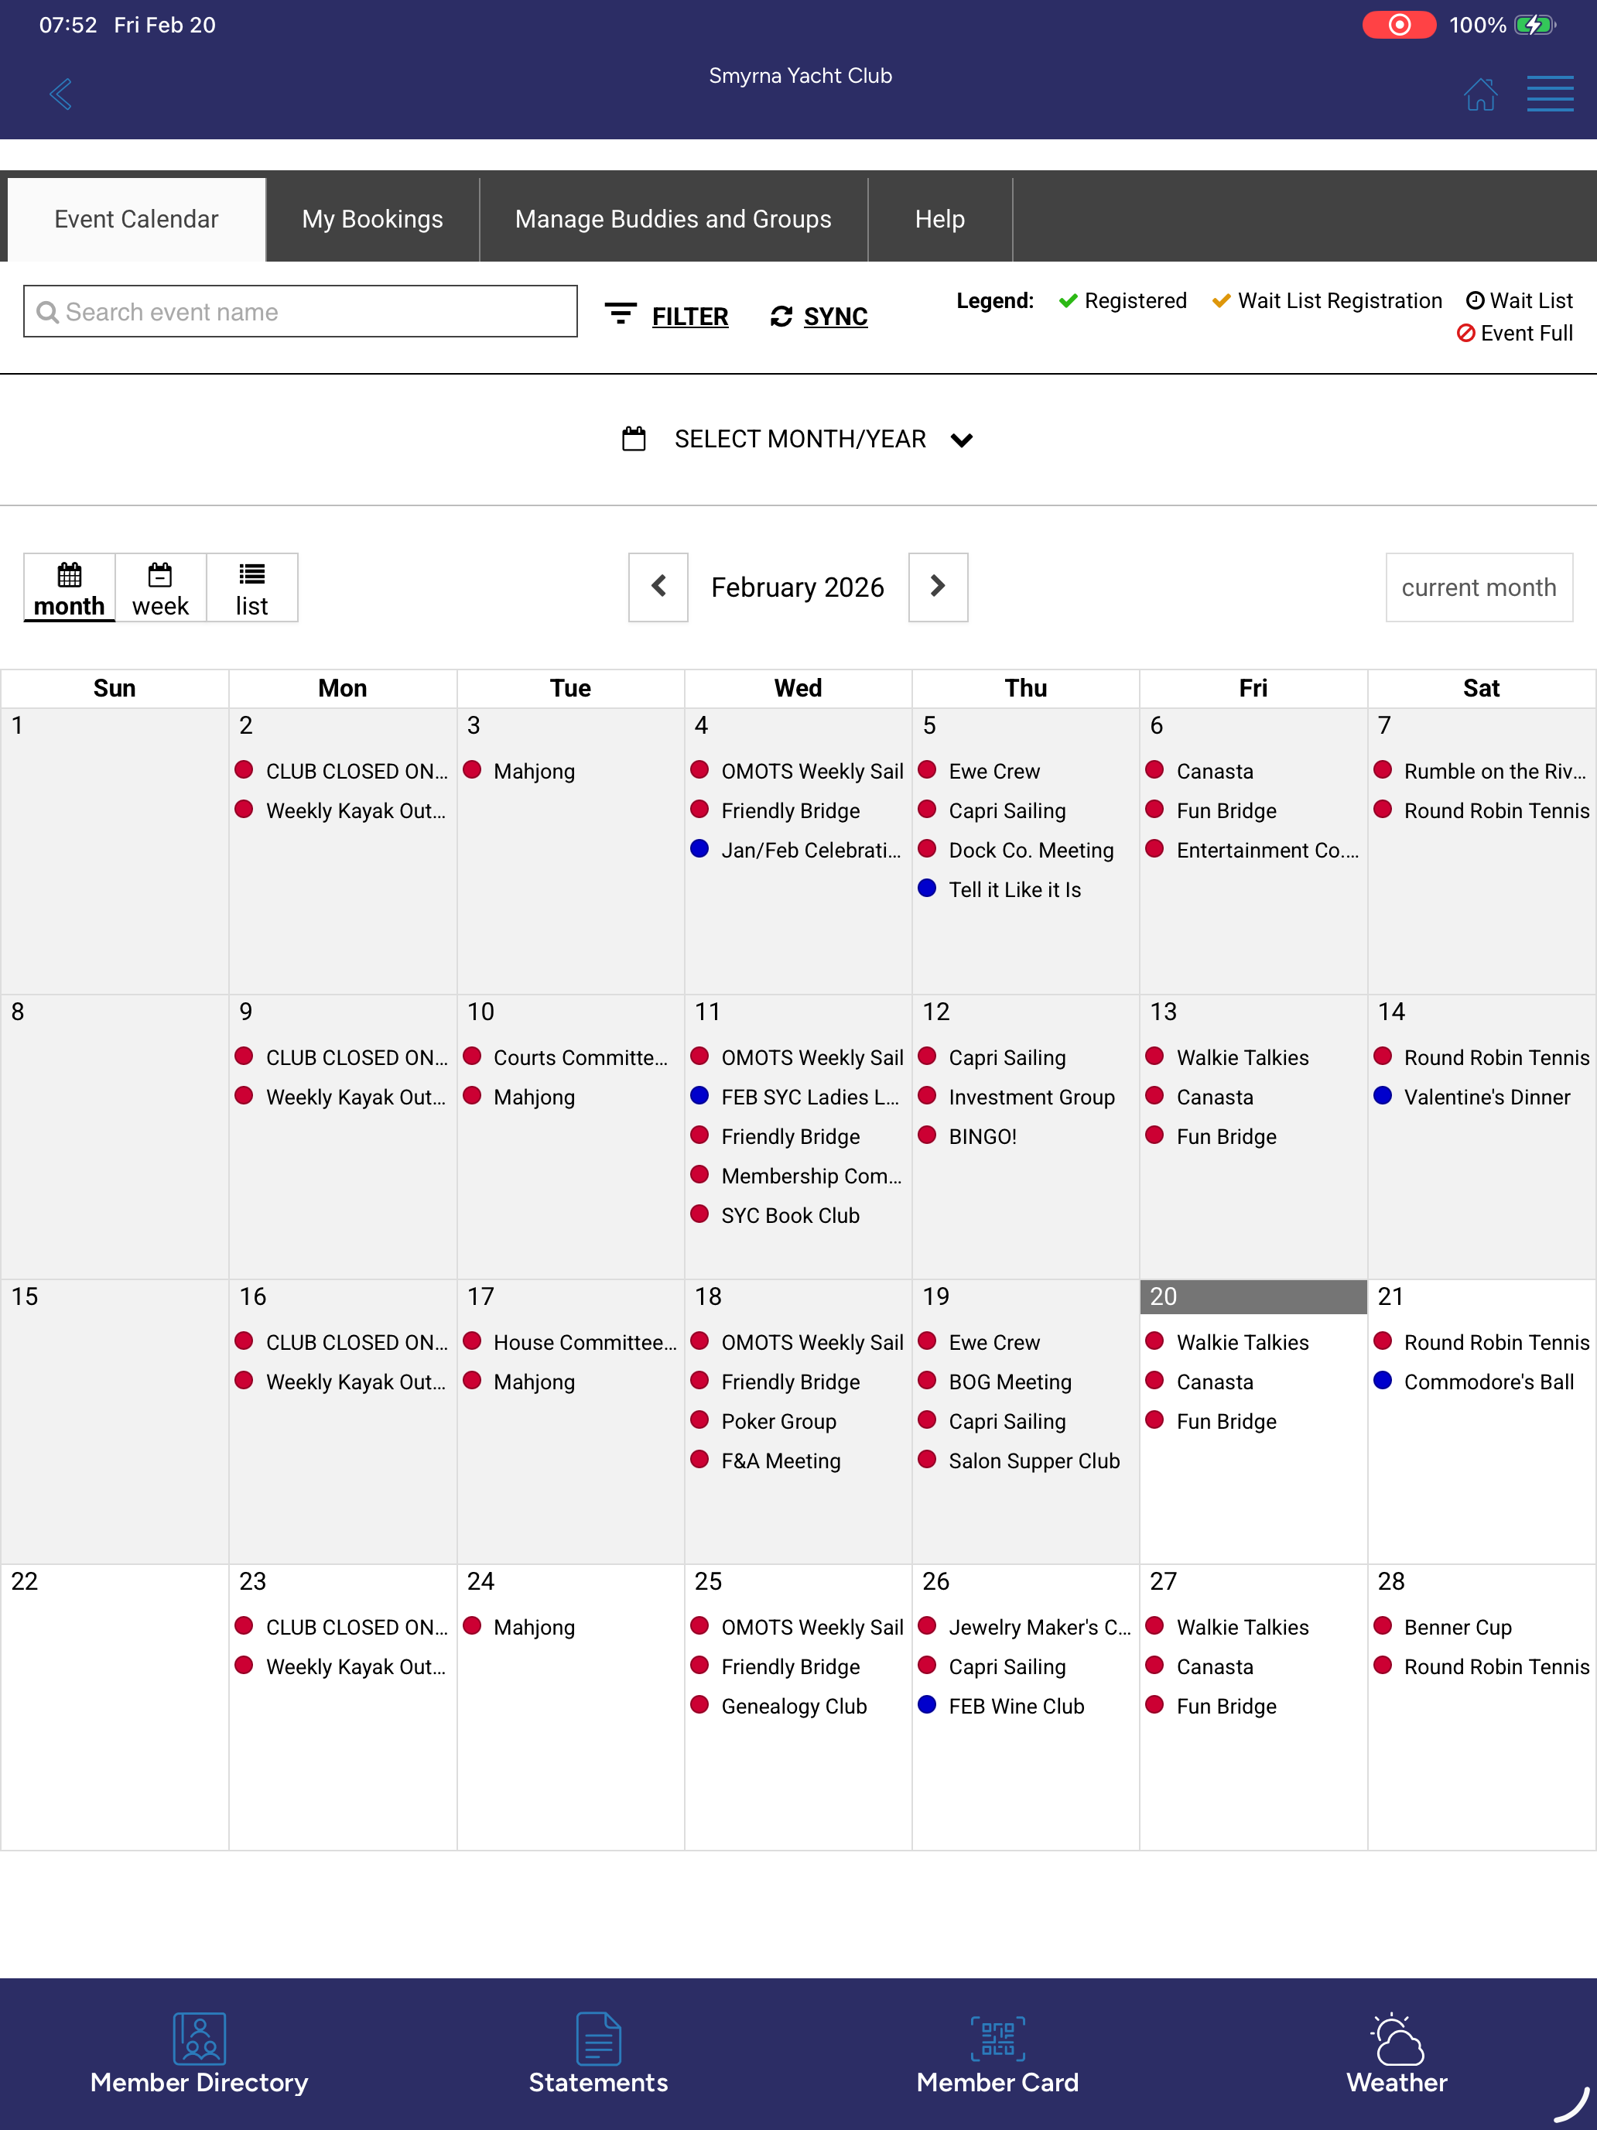1597x2130 pixels.
Task: Go to the home icon
Action: (x=1479, y=94)
